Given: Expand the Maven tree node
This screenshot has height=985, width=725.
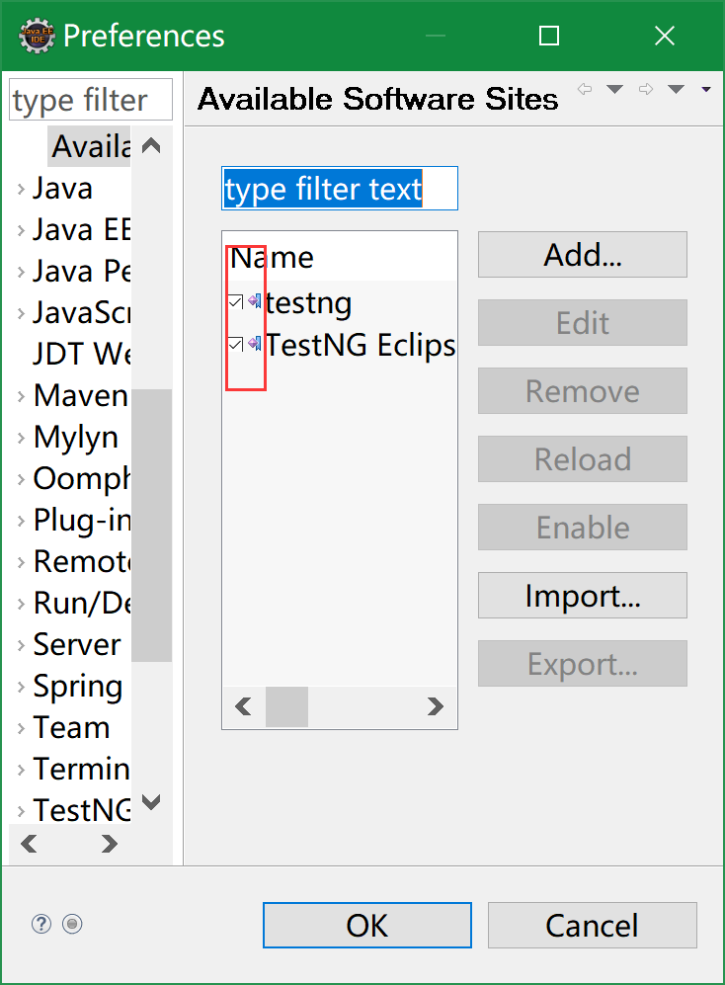Looking at the screenshot, I should tap(21, 396).
